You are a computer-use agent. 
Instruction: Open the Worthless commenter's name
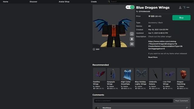point(107,108)
